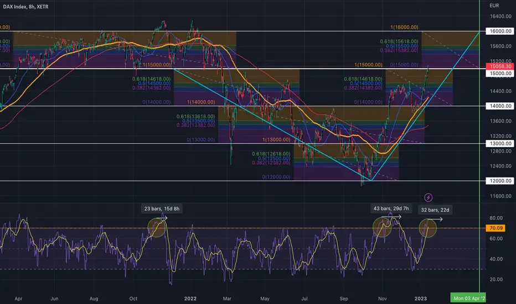Click the DAX Index, 8h, XETR title
Image resolution: width=516 pixels, height=304 pixels.
pos(25,7)
